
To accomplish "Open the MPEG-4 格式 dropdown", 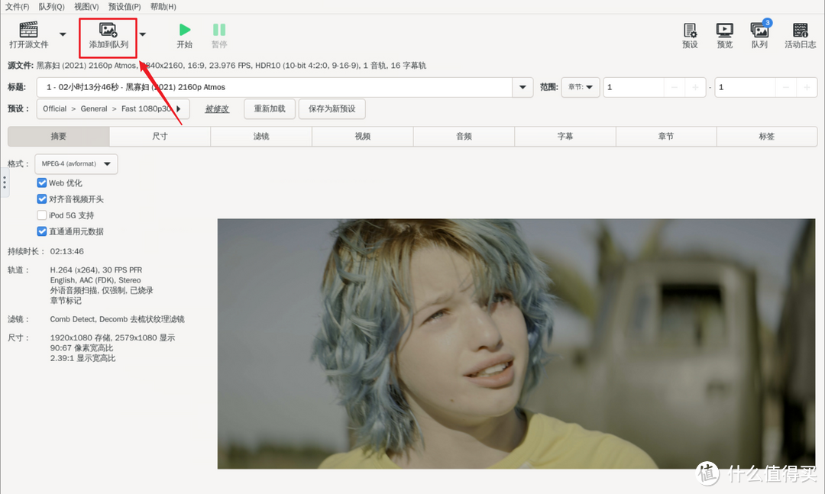I will (x=76, y=163).
